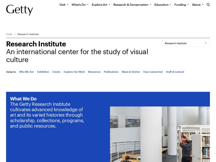216x162 pixels.
Task: Click the 'Jump to' label
Action: pos(11,72)
